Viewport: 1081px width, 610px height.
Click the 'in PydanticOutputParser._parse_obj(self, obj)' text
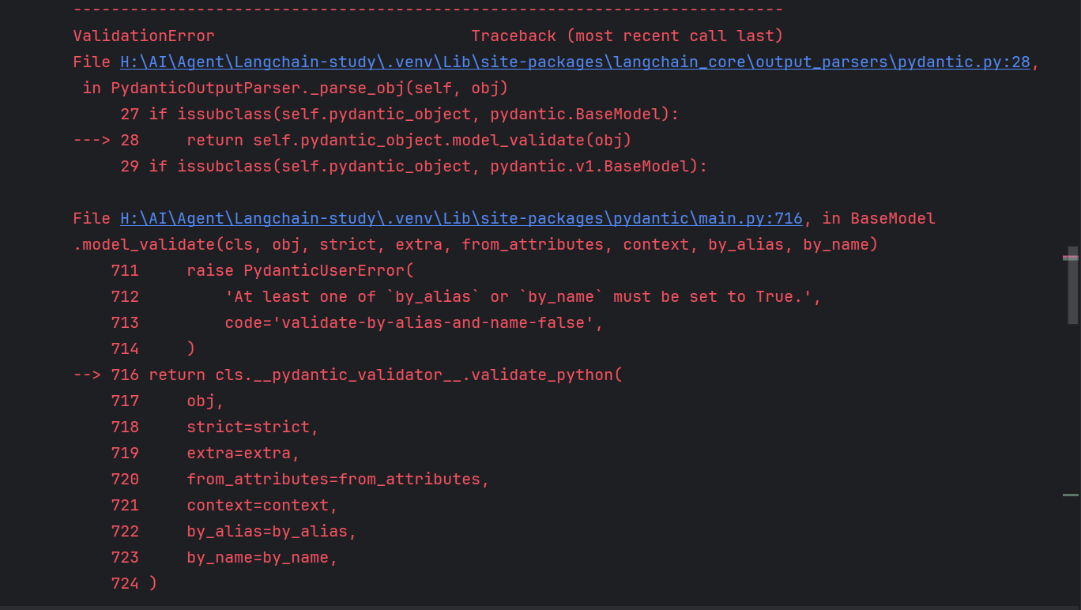pyautogui.click(x=296, y=88)
